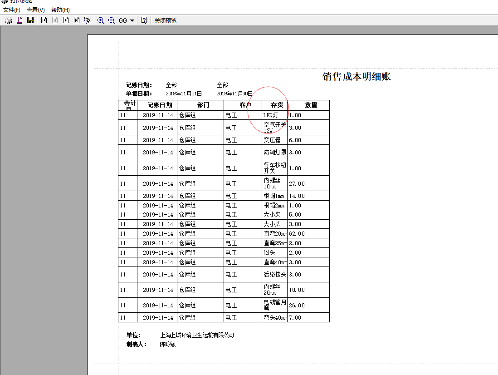This screenshot has width=498, height=375.
Task: Click the go-to-page navigation icon
Action: click(x=88, y=20)
